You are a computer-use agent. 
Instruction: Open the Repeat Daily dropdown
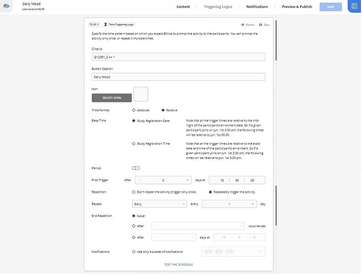[x=159, y=204]
